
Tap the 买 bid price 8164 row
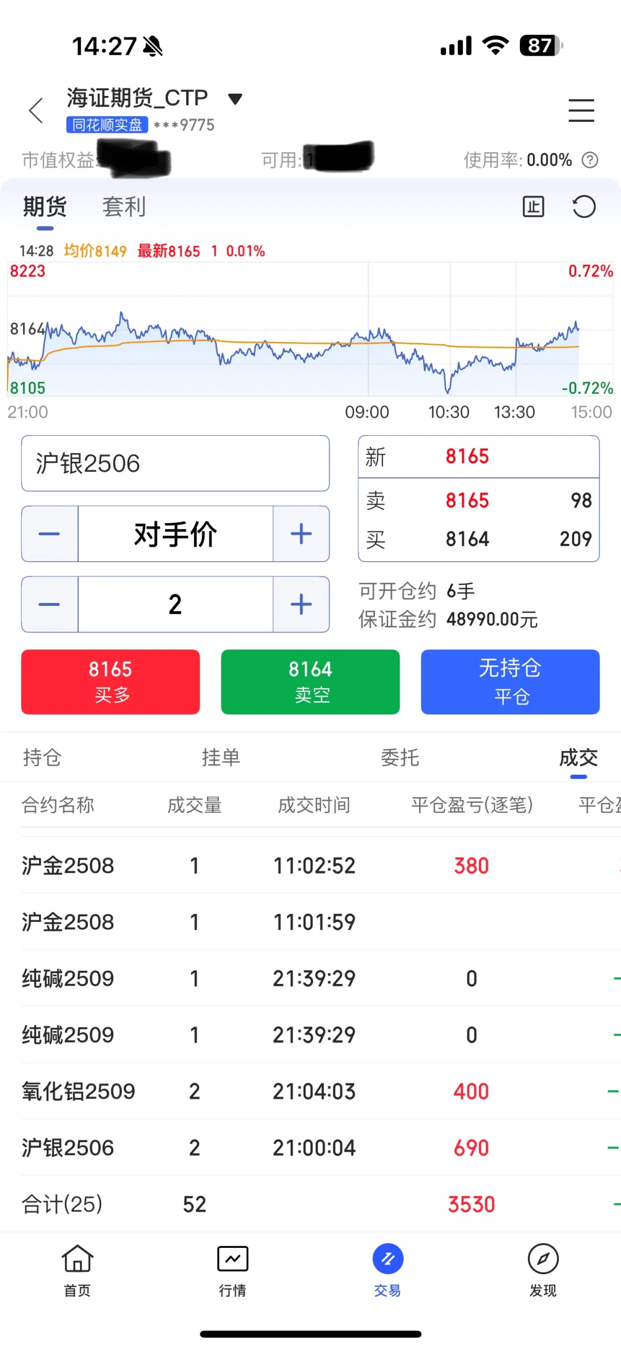pyautogui.click(x=478, y=539)
